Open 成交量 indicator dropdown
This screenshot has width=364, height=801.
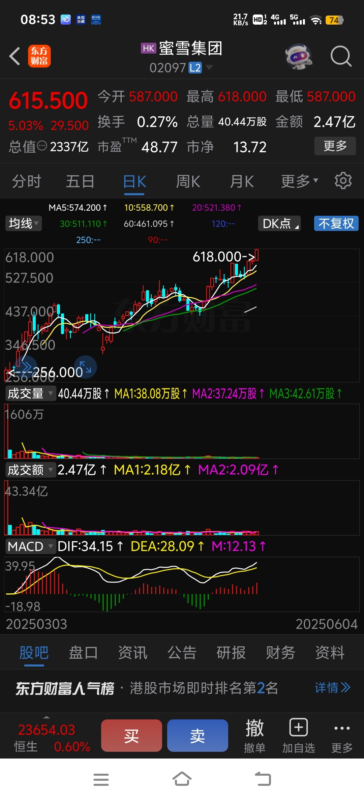[30, 393]
